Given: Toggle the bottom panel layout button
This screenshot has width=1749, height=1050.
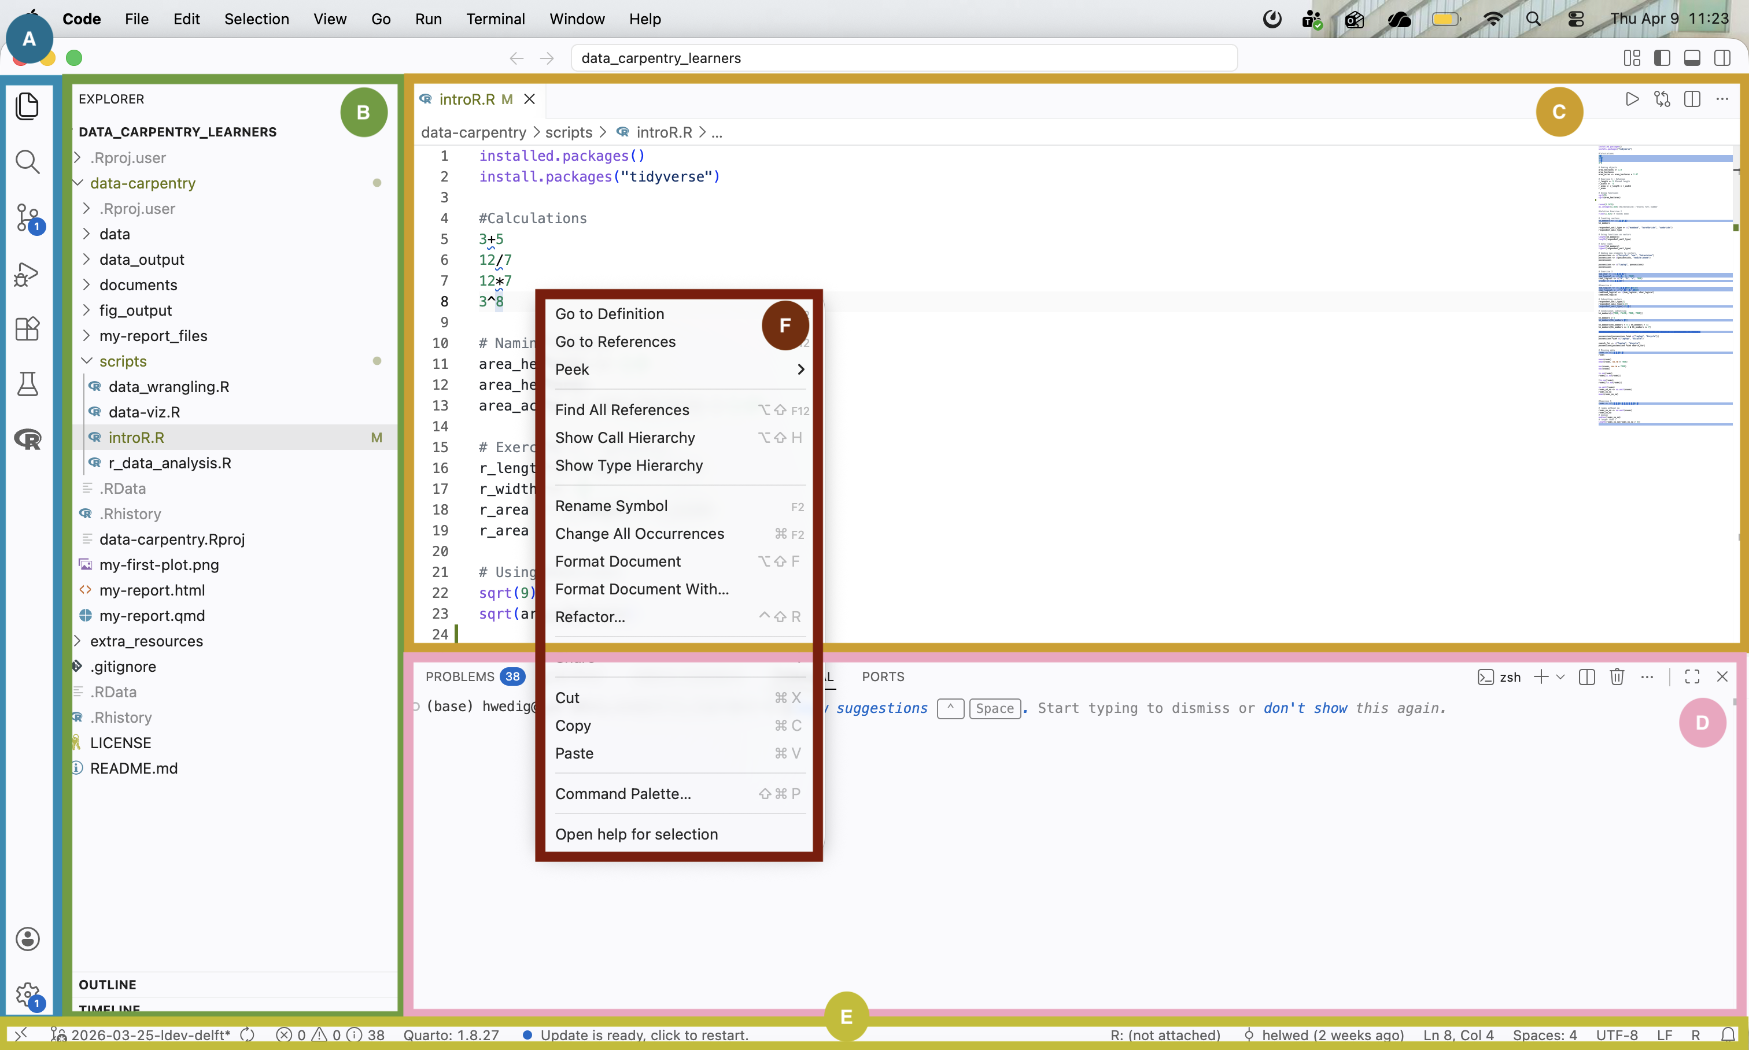Looking at the screenshot, I should pos(1692,58).
